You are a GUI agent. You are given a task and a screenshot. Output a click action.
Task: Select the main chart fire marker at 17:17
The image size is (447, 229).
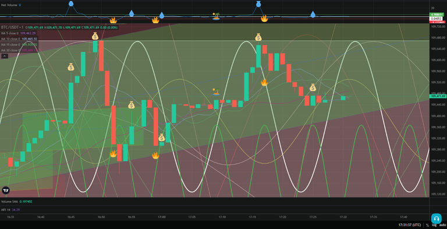click(264, 82)
